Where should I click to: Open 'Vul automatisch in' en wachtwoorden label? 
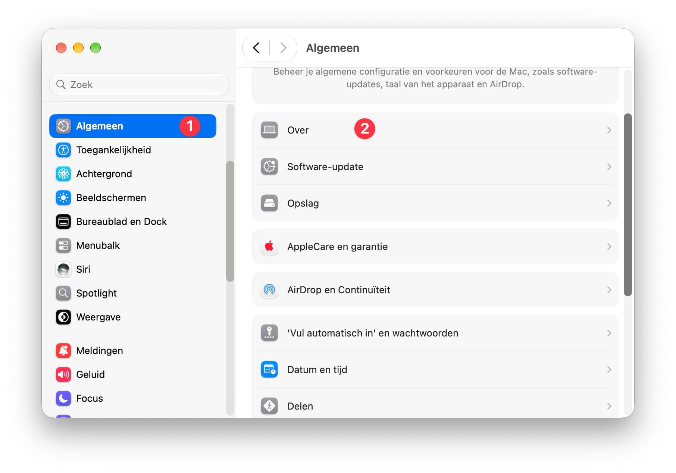(373, 333)
